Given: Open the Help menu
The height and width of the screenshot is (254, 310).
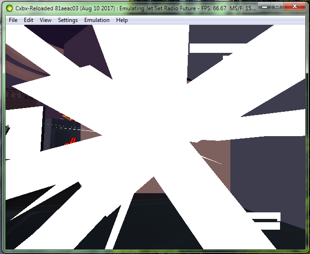Looking at the screenshot, I should point(122,20).
